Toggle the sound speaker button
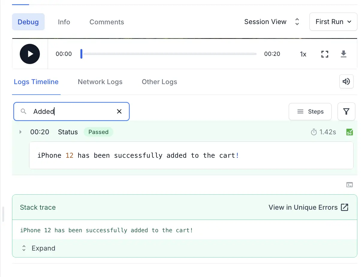 click(346, 82)
